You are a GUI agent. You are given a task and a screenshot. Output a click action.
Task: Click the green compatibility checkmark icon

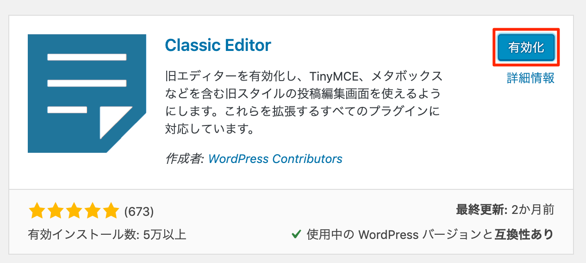[x=296, y=234]
